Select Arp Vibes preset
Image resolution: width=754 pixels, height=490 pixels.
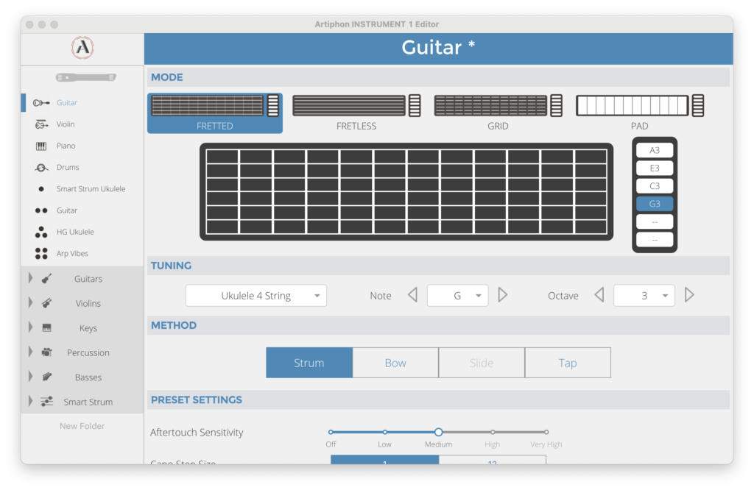(x=72, y=253)
